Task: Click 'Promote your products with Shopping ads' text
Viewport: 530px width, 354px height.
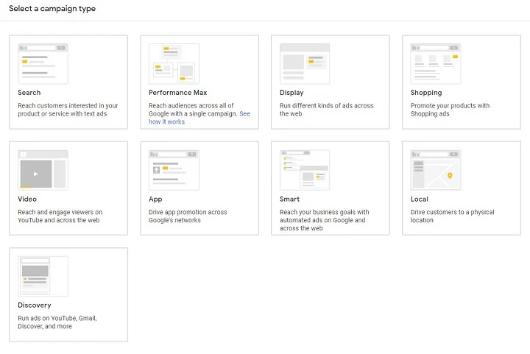Action: coord(450,110)
